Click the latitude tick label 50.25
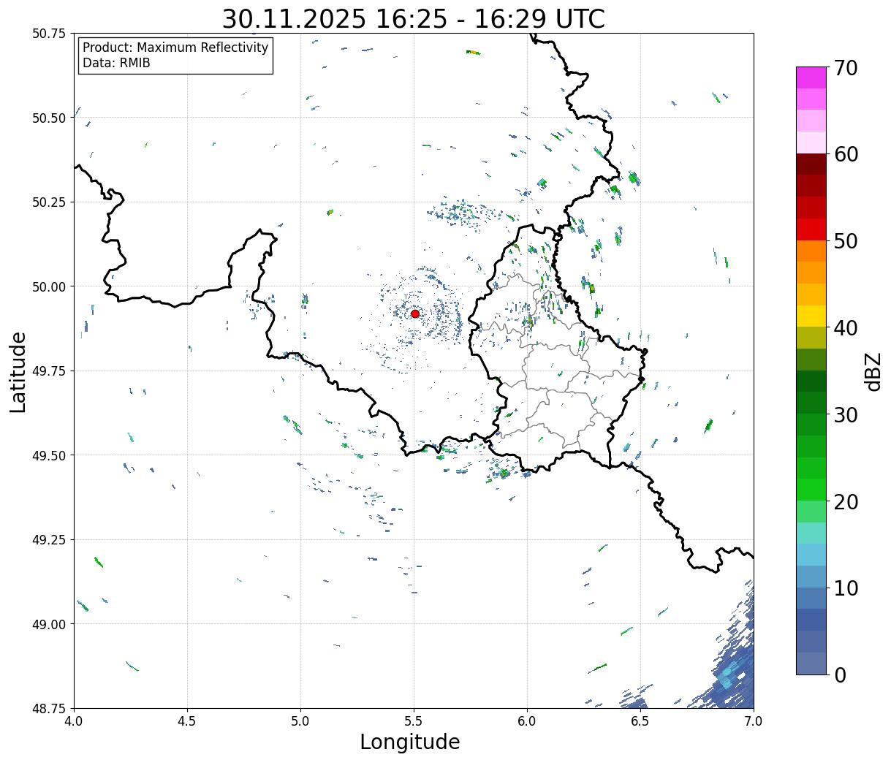The width and height of the screenshot is (891, 760). (x=49, y=202)
